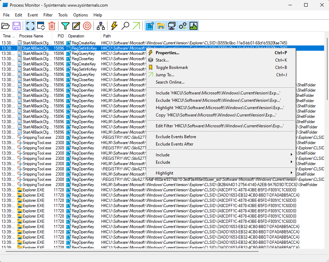
Task: Expand the Include submenu
Action: tap(221, 155)
